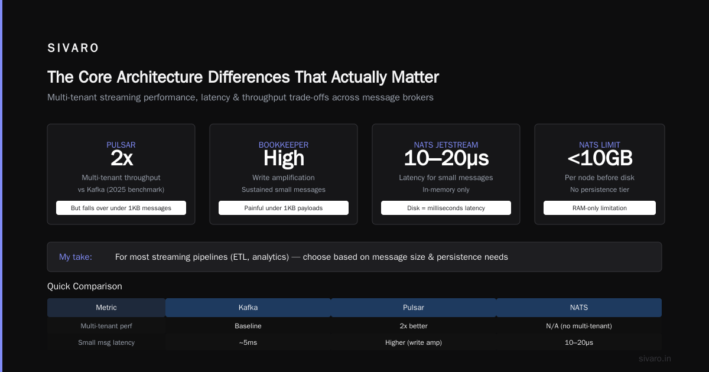Click the 'Multi-tenant throughput' caption
The image size is (709, 372).
pyautogui.click(x=121, y=177)
